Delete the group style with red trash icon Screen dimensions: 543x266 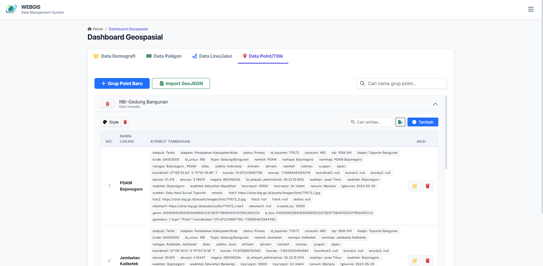pyautogui.click(x=125, y=122)
